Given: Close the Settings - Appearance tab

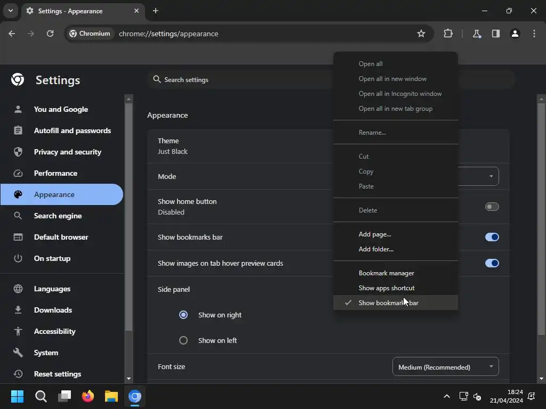Looking at the screenshot, I should [x=136, y=11].
